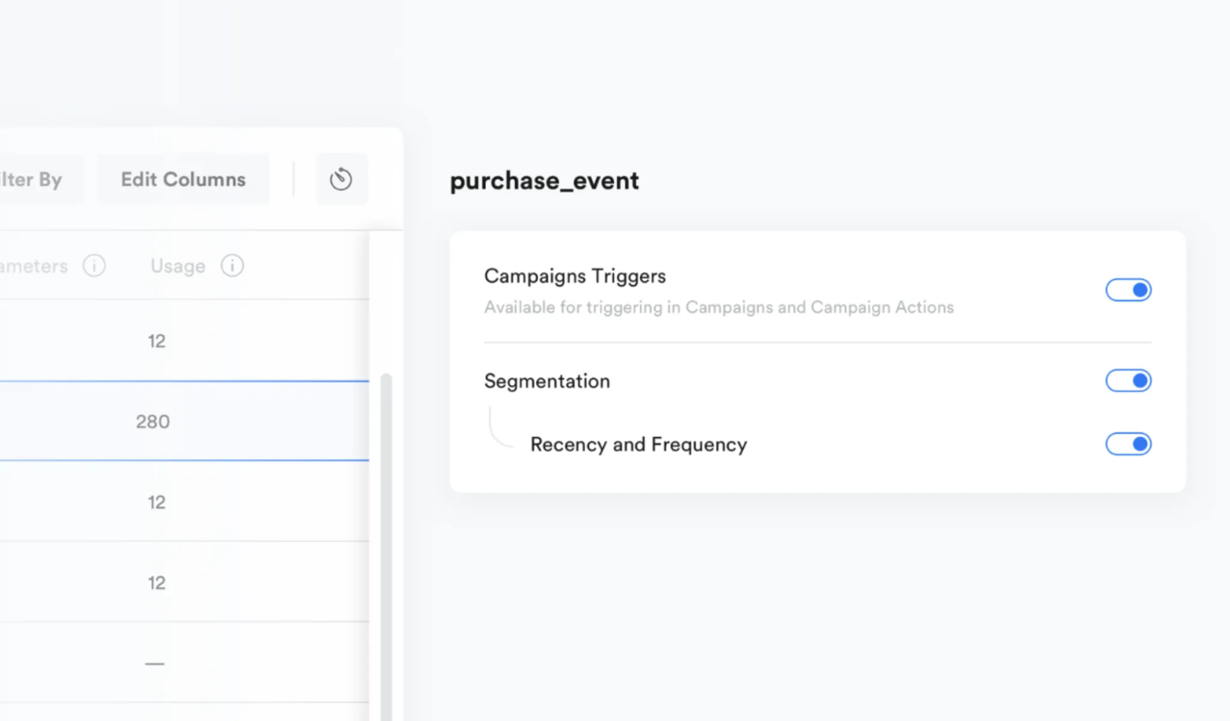Click the table's vertical scrollbar
1230x721 pixels.
pos(386,541)
